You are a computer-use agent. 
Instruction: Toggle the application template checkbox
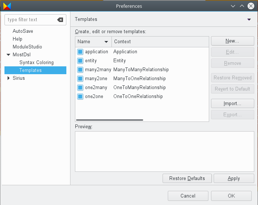pyautogui.click(x=80, y=52)
